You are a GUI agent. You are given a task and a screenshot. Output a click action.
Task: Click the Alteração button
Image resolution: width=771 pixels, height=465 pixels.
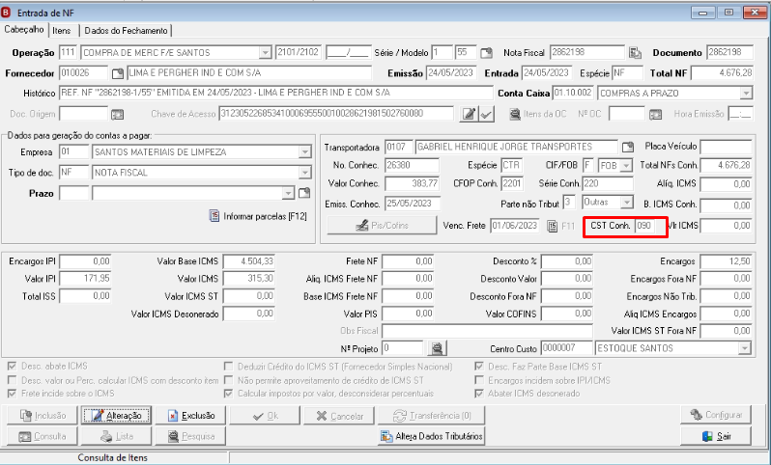[116, 416]
